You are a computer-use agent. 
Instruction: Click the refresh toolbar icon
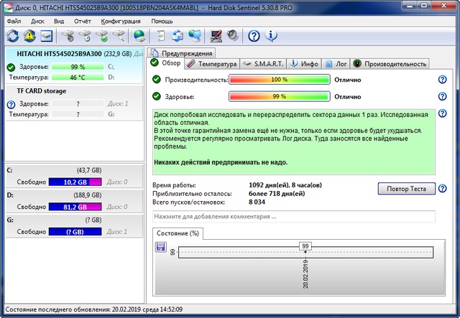[12, 36]
